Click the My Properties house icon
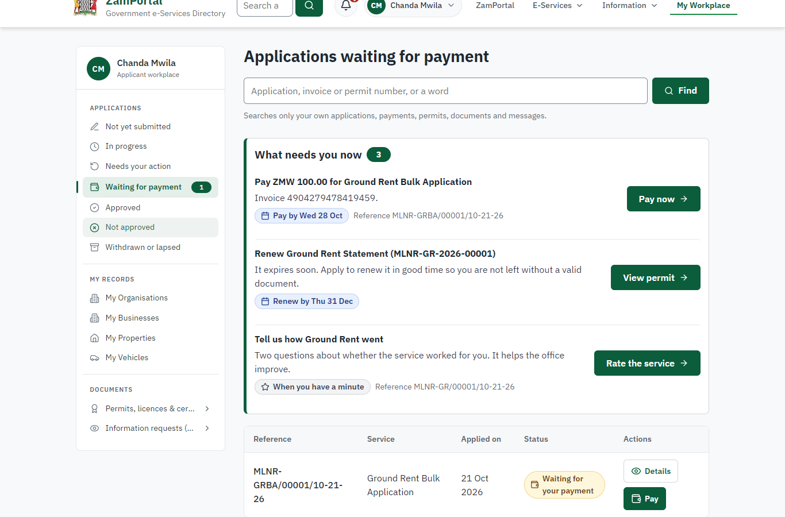The image size is (785, 517). pyautogui.click(x=95, y=338)
